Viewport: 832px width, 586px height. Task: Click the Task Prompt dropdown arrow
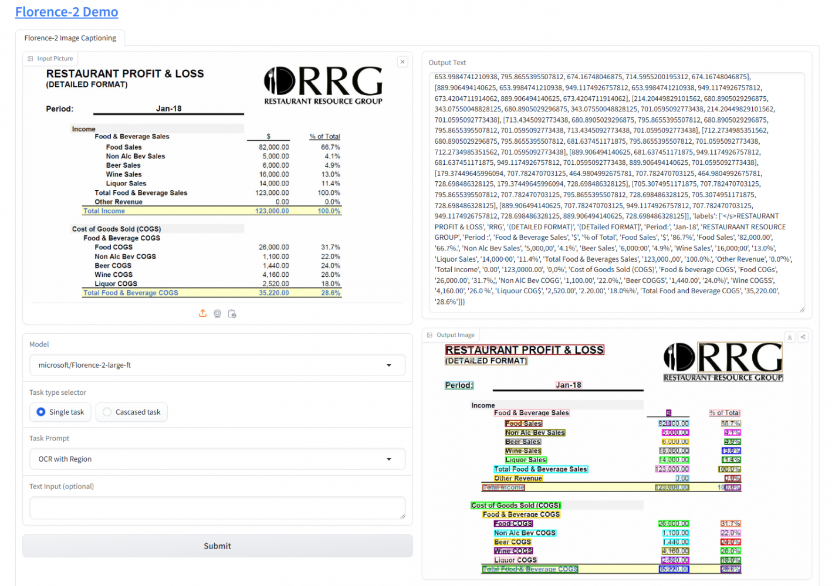click(x=389, y=459)
